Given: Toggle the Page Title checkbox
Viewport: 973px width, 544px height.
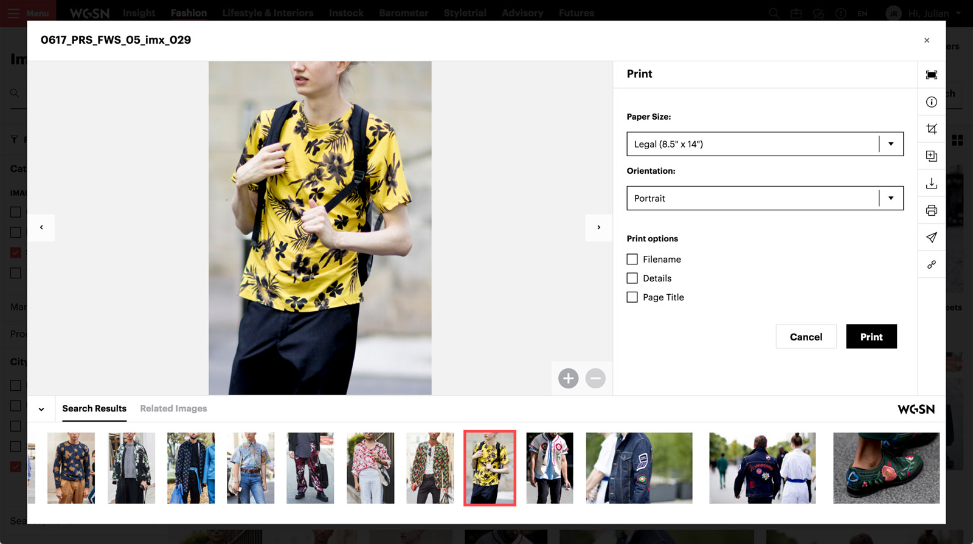Looking at the screenshot, I should [x=632, y=297].
